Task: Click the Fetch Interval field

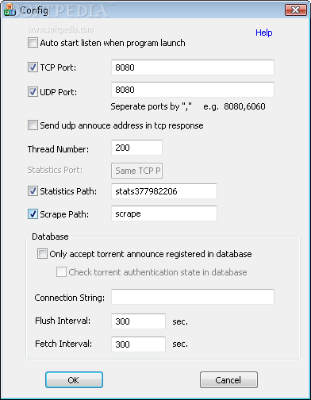Action: pos(138,344)
